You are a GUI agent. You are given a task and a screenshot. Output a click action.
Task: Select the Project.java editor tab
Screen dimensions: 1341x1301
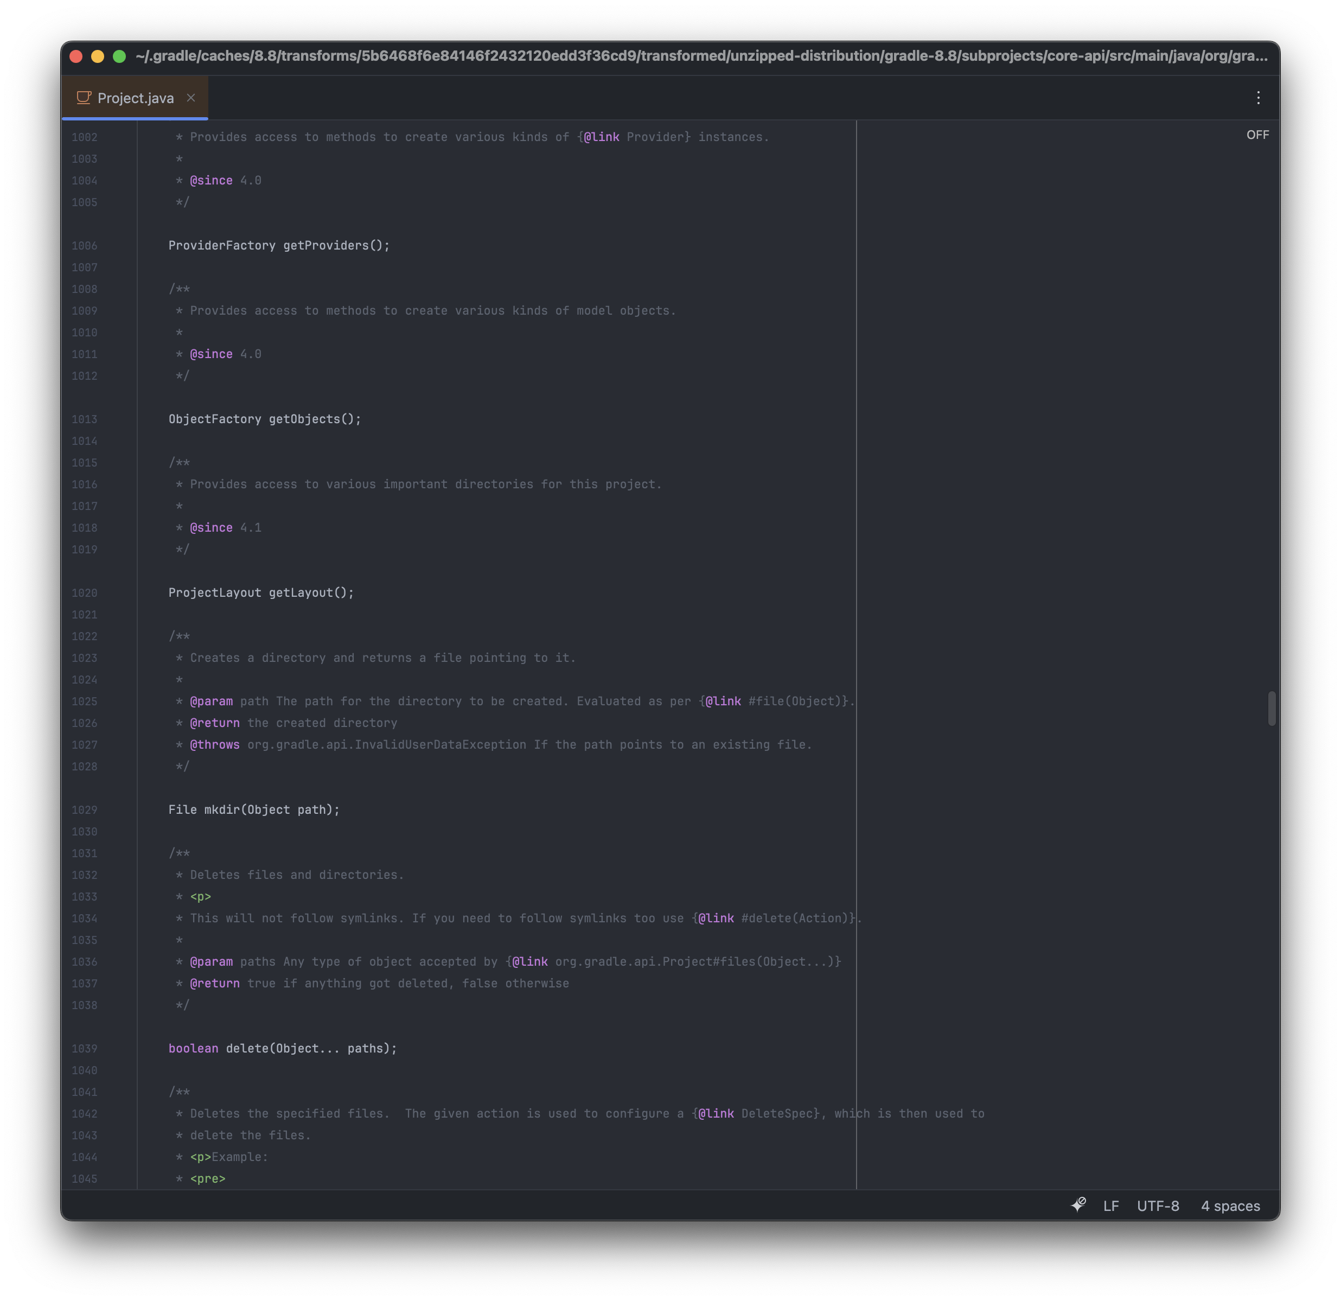(x=135, y=98)
